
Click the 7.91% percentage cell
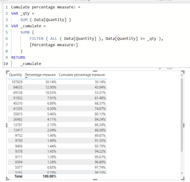point(52,98)
